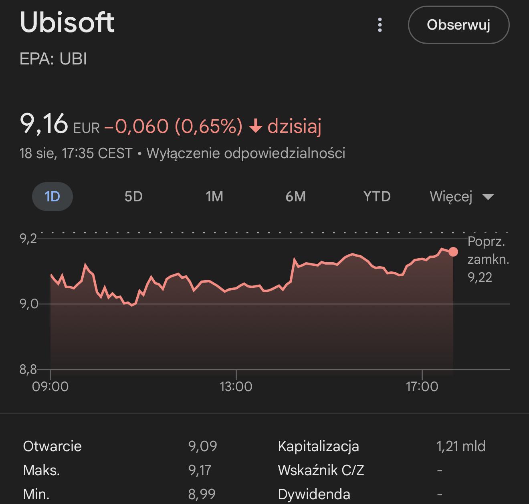This screenshot has height=504, width=529.
Task: Open the three-dot more options menu
Action: pos(380,25)
